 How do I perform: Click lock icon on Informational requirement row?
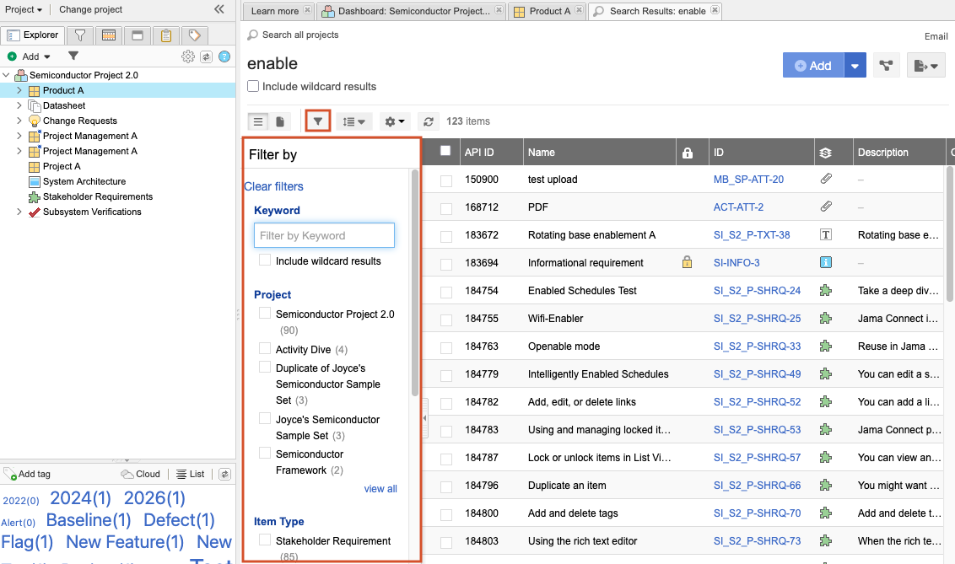pyautogui.click(x=687, y=262)
